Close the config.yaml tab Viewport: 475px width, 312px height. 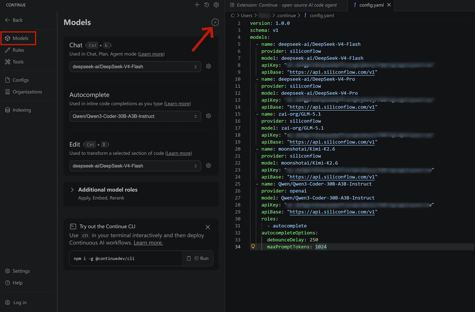tap(389, 5)
